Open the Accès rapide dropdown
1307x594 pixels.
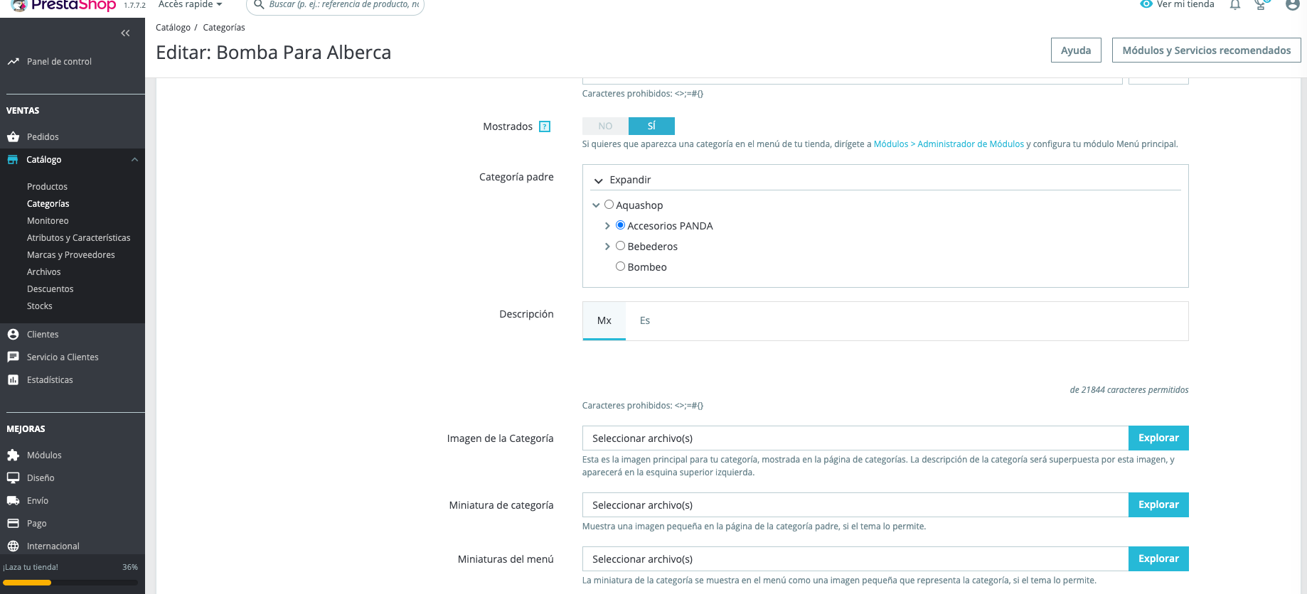(190, 5)
